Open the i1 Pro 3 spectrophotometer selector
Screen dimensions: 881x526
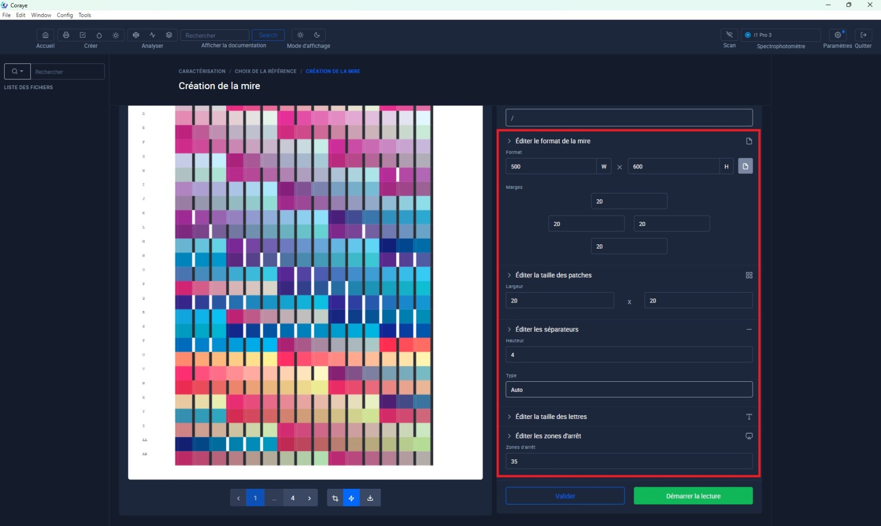click(781, 35)
